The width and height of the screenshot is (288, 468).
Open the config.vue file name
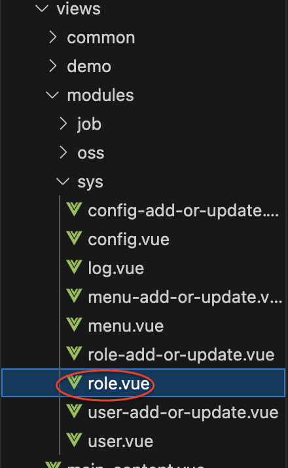click(x=128, y=240)
